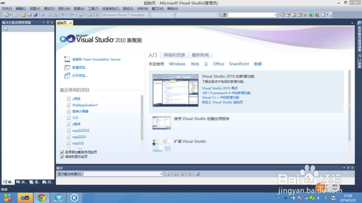The image size is (362, 203).
Task: Pin the Output panel
Action: (x=348, y=168)
